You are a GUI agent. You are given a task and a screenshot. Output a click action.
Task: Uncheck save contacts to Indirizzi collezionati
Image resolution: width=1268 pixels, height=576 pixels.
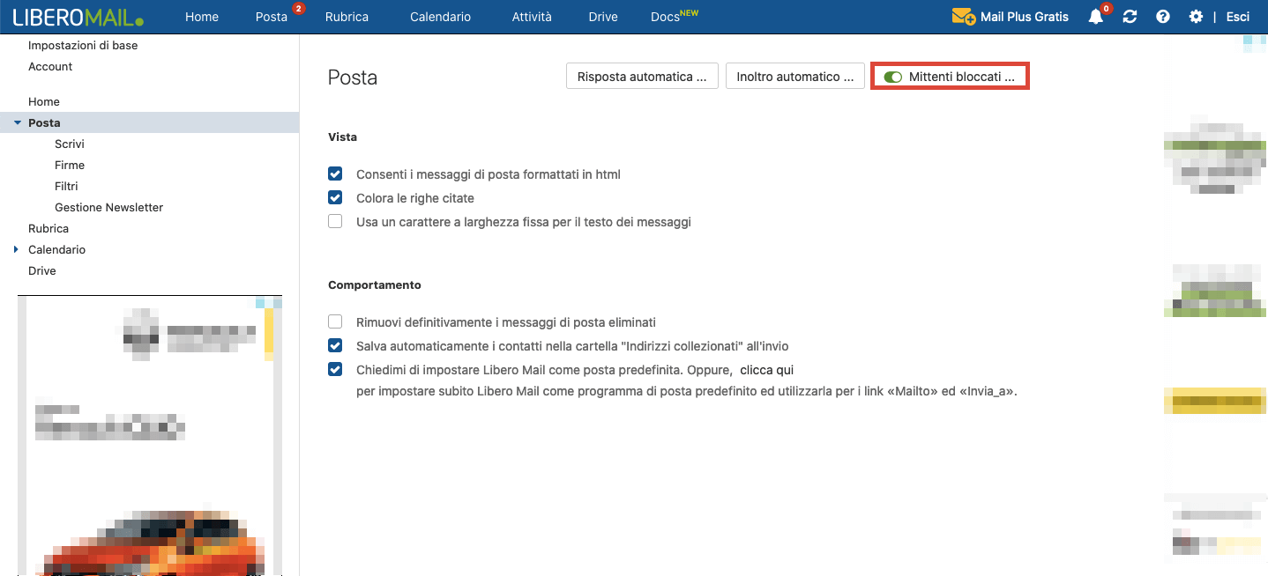click(335, 346)
